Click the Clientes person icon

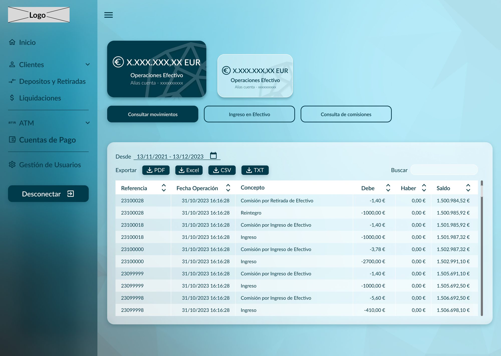point(12,64)
